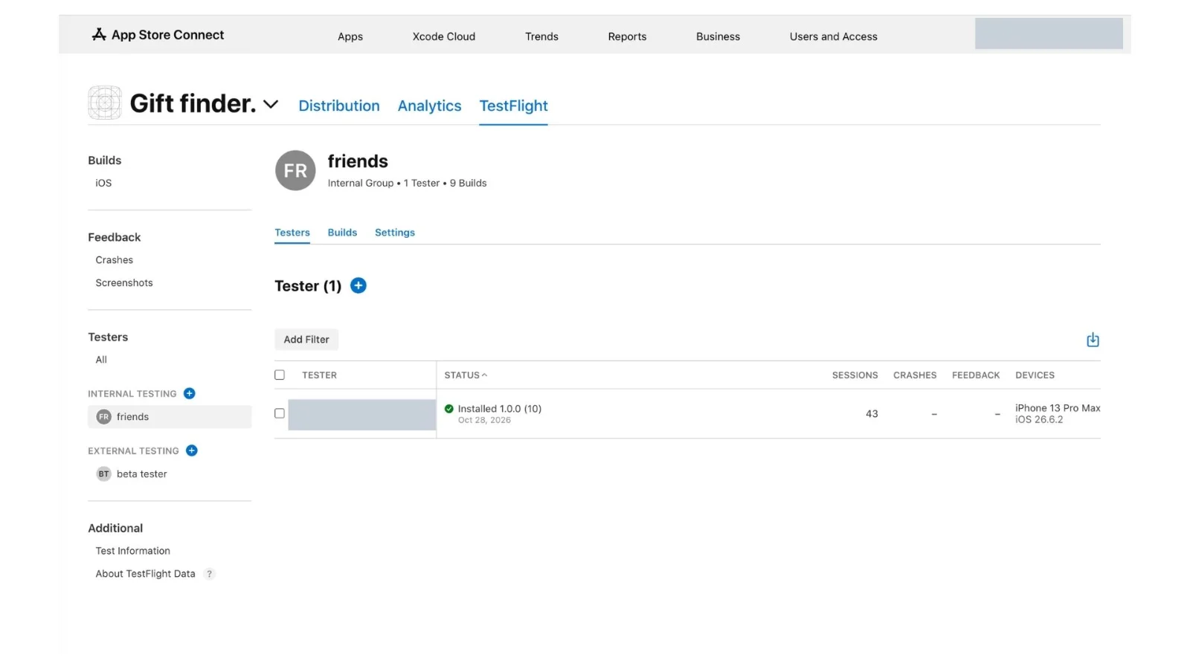The width and height of the screenshot is (1190, 669).
Task: Open About TestFlight Data link
Action: (145, 574)
